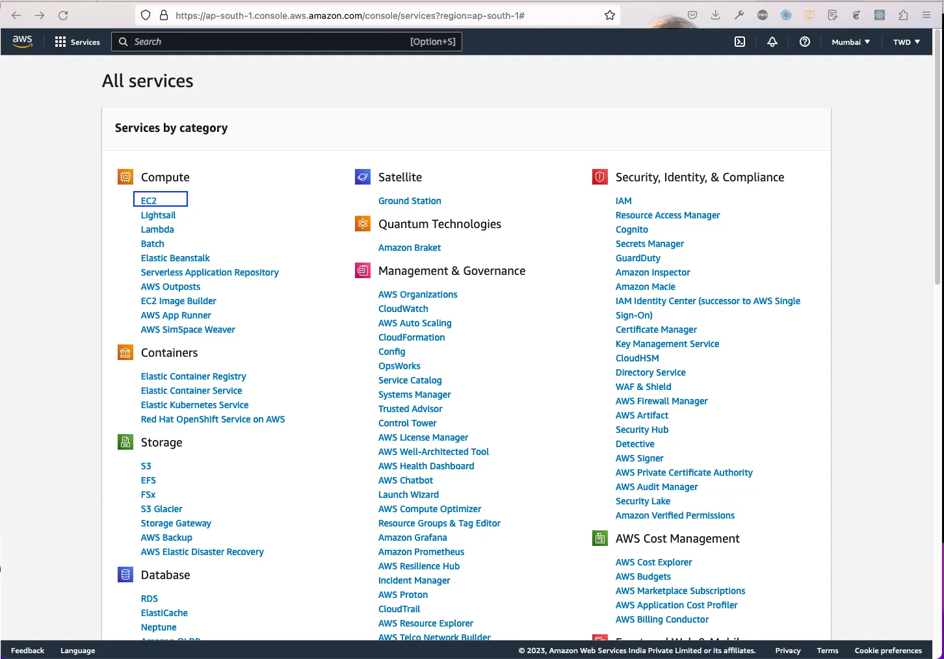944x659 pixels.
Task: Bookmark this page with the star icon
Action: point(610,15)
